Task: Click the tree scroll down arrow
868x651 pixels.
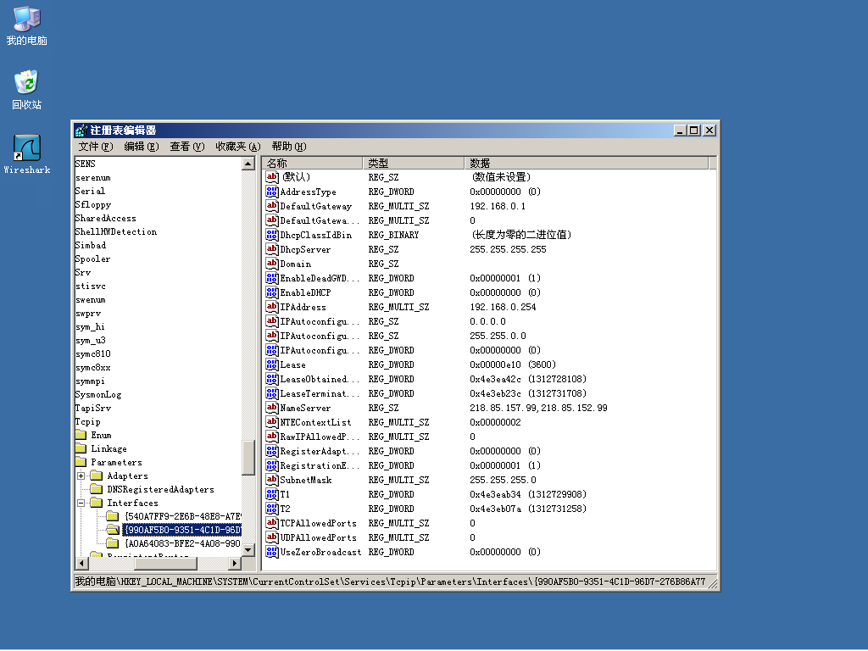Action: click(248, 549)
